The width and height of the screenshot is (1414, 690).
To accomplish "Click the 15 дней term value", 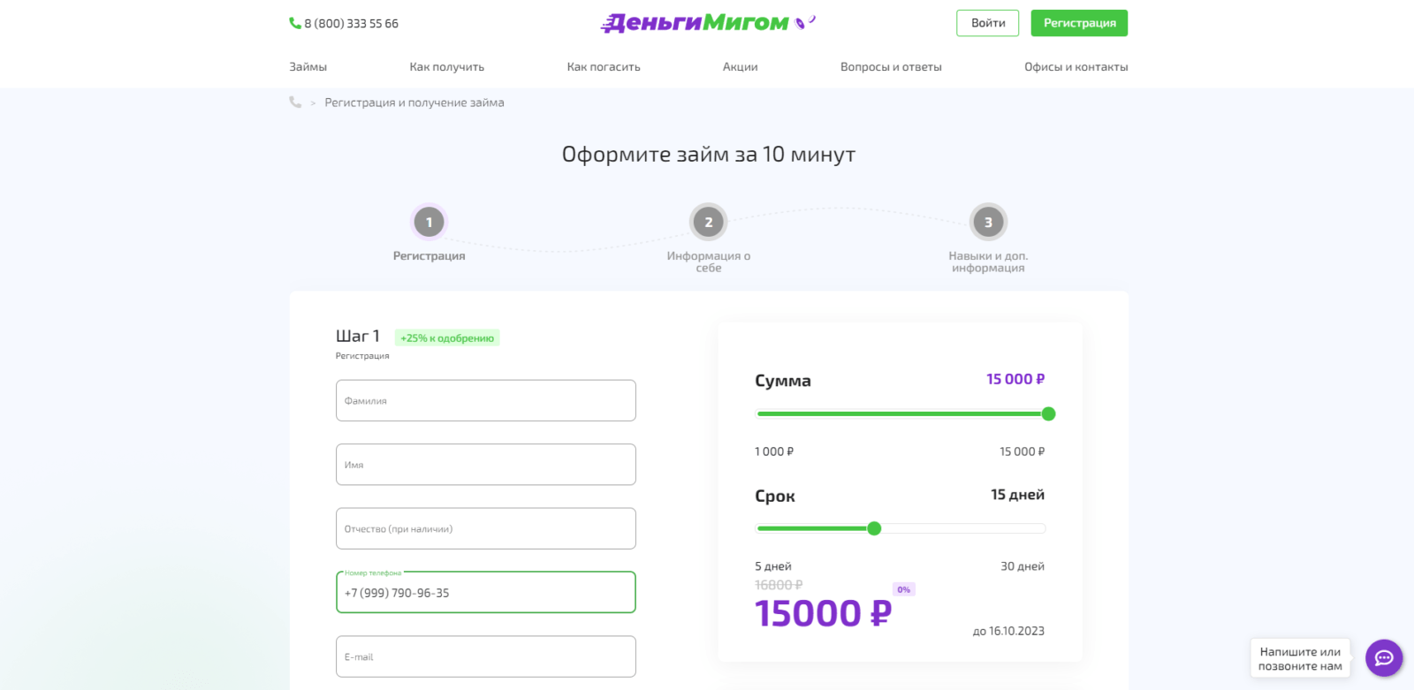I will click(x=1018, y=495).
